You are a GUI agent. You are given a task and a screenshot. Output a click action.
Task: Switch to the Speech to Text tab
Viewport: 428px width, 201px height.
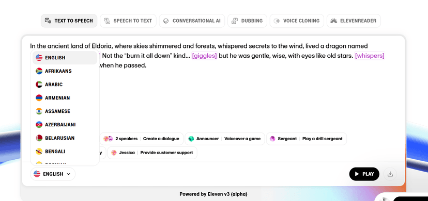[128, 21]
